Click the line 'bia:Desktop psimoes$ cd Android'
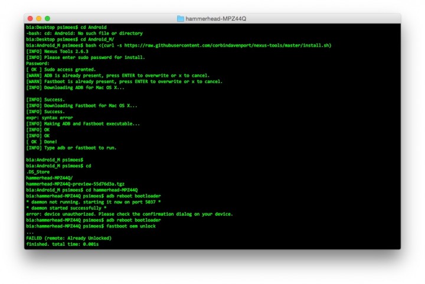The width and height of the screenshot is (425, 284). tap(66, 27)
